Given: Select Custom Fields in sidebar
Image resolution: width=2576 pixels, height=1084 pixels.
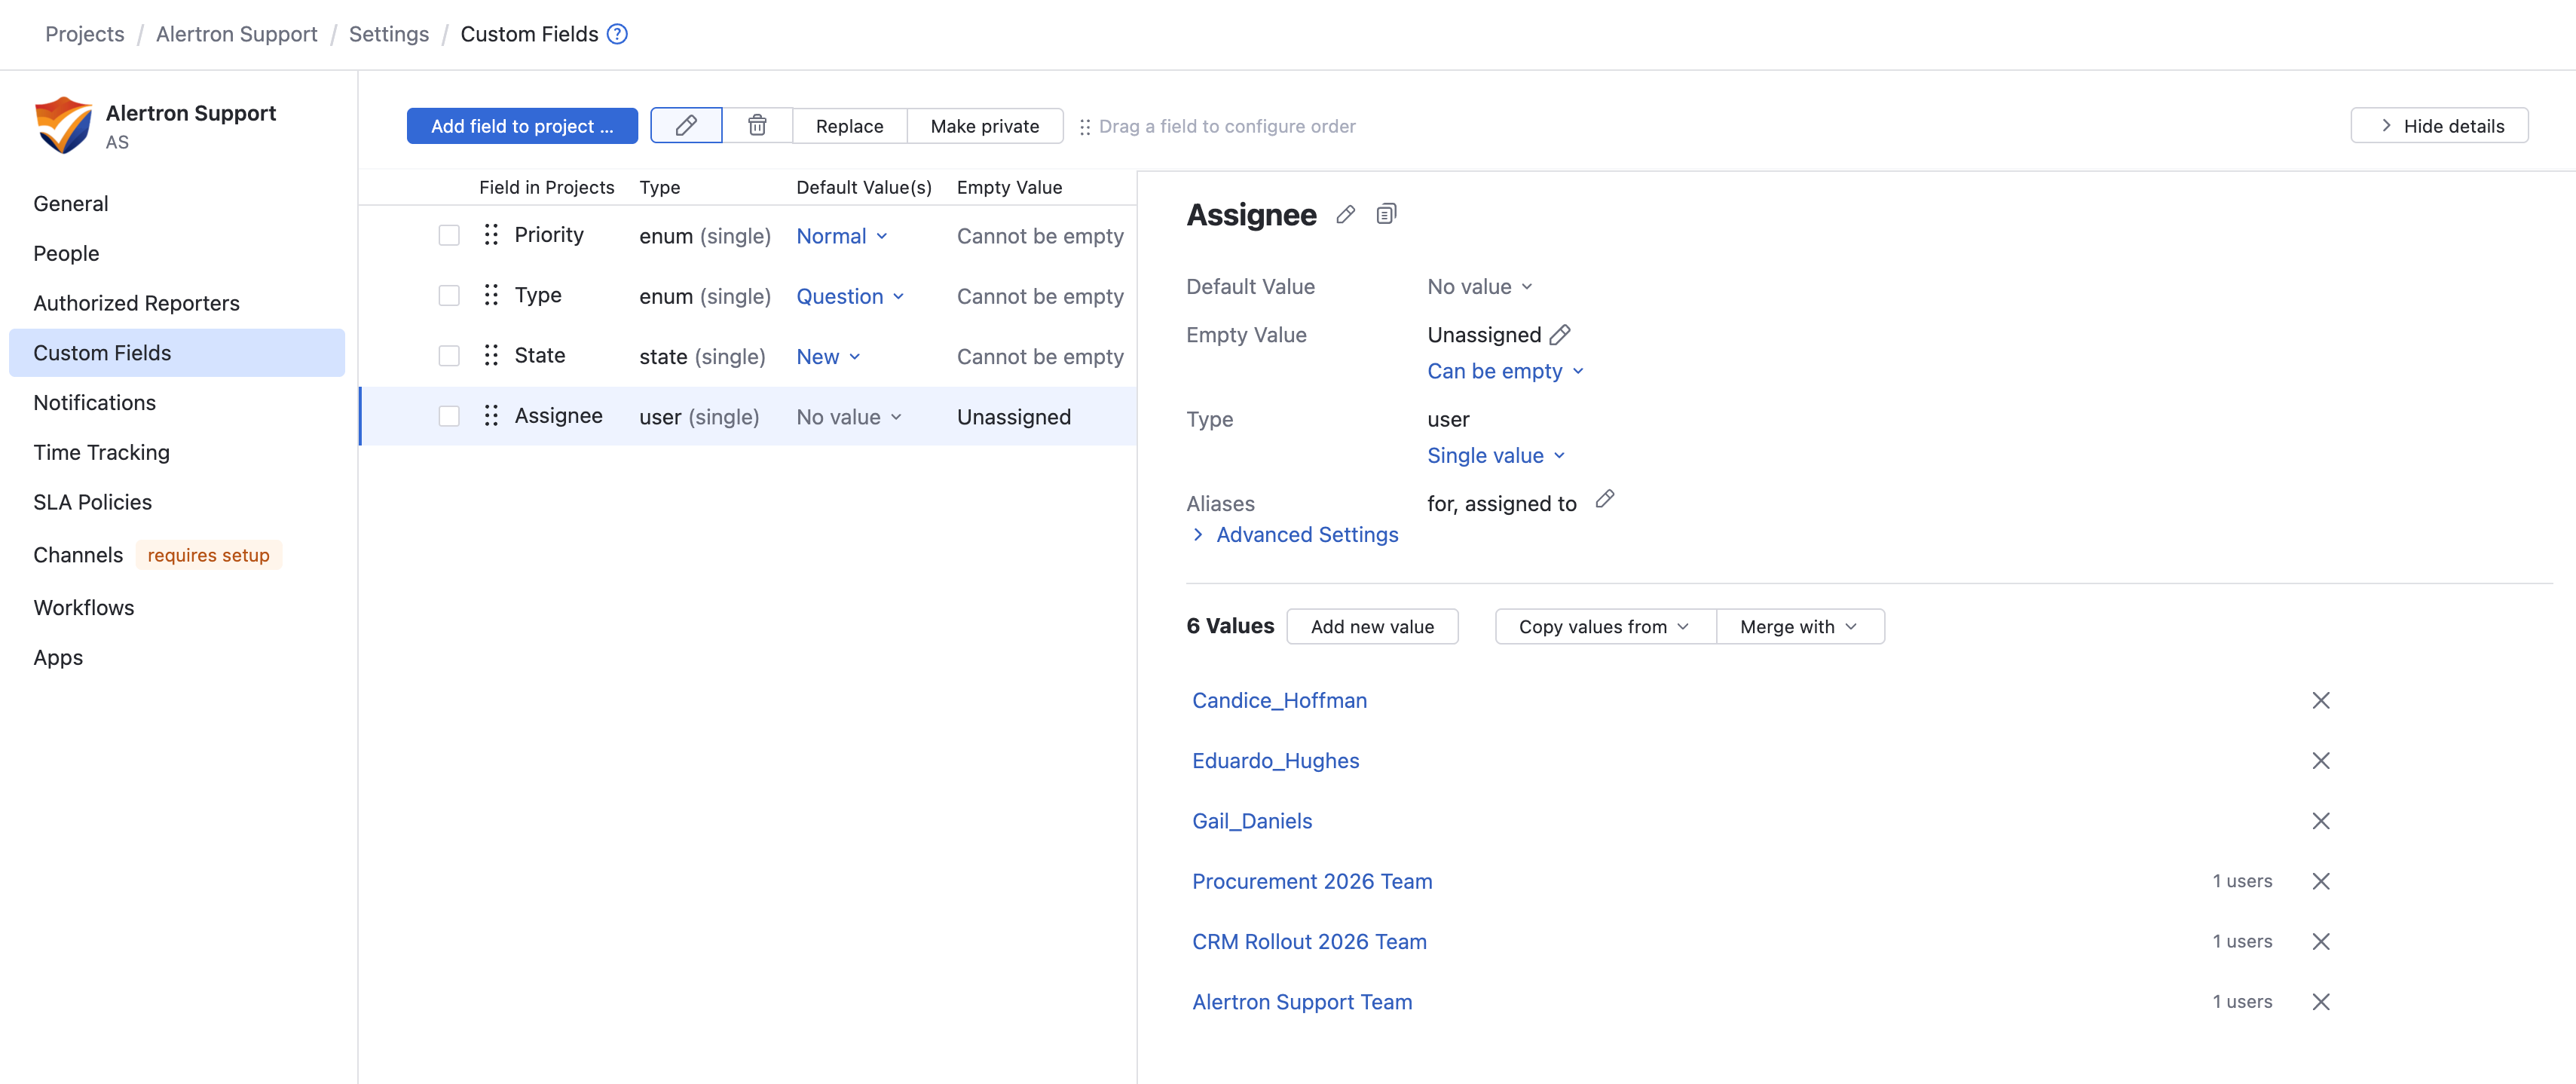Looking at the screenshot, I should pyautogui.click(x=177, y=353).
